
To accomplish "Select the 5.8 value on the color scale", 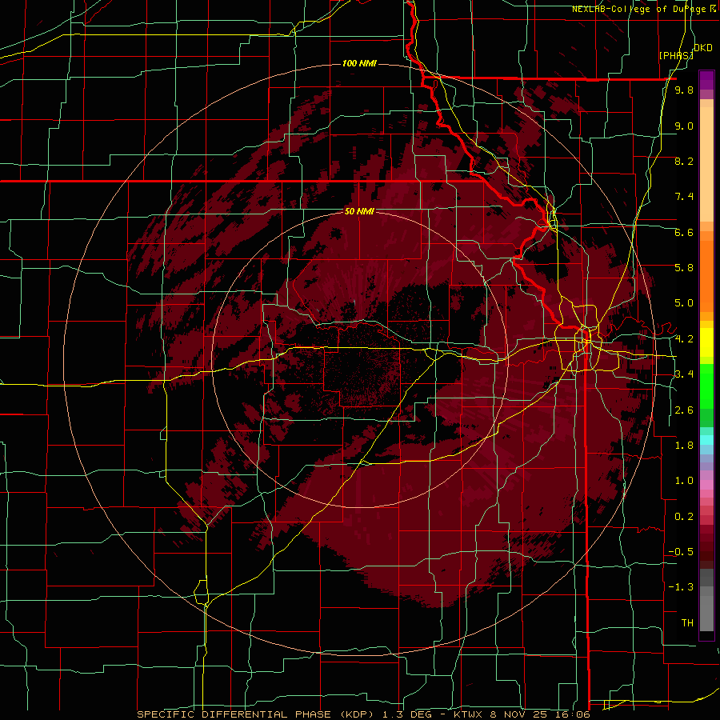I will click(x=684, y=268).
